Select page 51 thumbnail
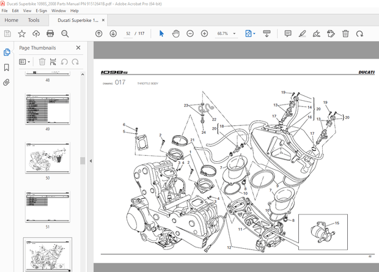The height and width of the screenshot is (272, 379). (48, 207)
